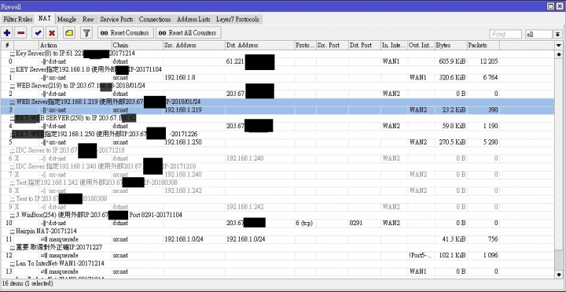Open the Raw tab
The height and width of the screenshot is (292, 566).
[x=88, y=19]
